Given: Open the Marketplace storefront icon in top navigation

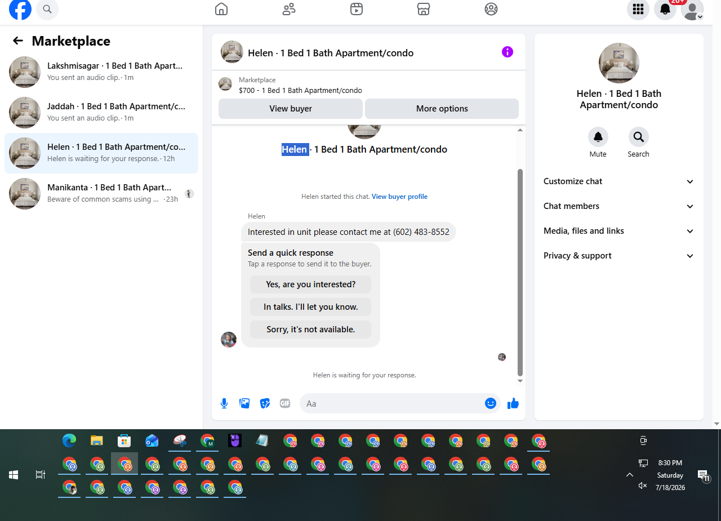Looking at the screenshot, I should pyautogui.click(x=424, y=9).
